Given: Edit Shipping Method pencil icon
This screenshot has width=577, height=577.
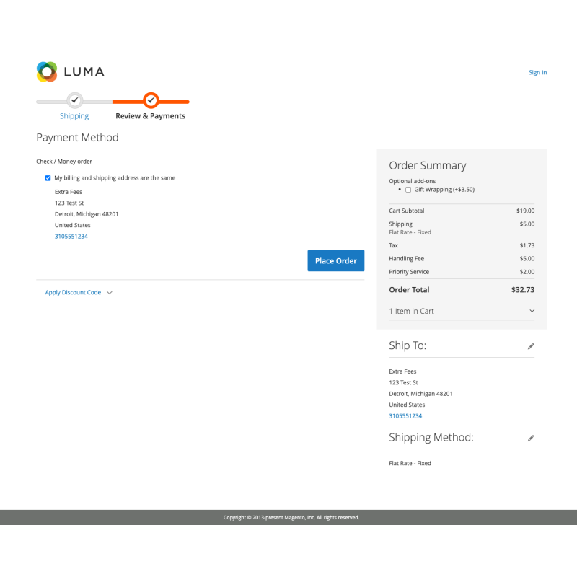Looking at the screenshot, I should [x=531, y=438].
